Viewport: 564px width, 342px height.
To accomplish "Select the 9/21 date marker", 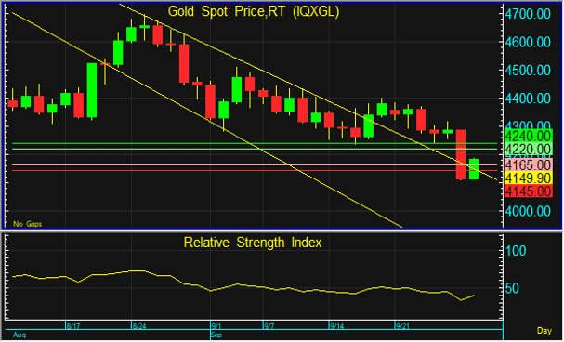I will click(x=402, y=326).
